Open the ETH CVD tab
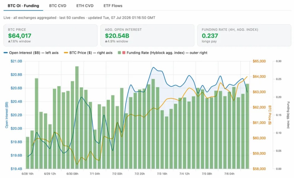 (x=85, y=6)
